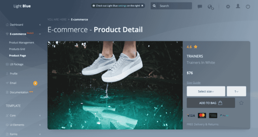This screenshot has width=258, height=137.
Task: Follow the settings link in the alert
Action: 122,6
